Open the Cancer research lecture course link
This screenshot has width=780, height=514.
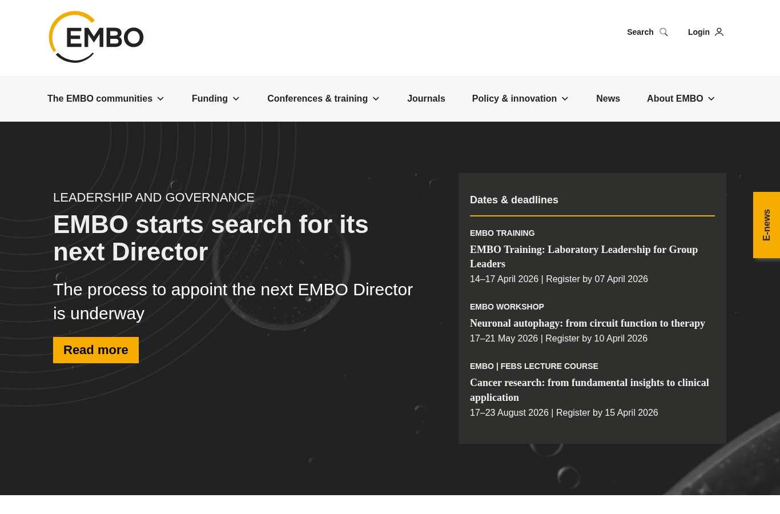[x=589, y=390]
